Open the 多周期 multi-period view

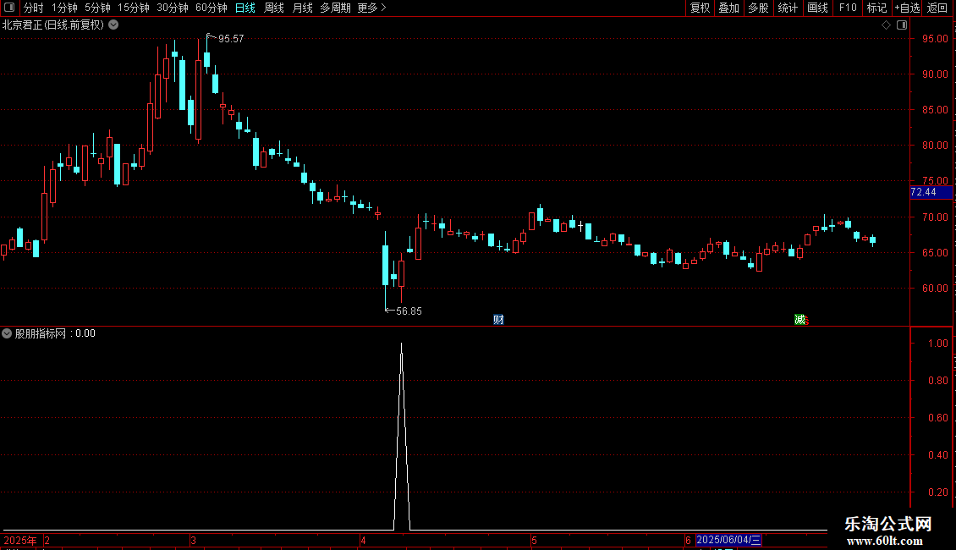(335, 8)
